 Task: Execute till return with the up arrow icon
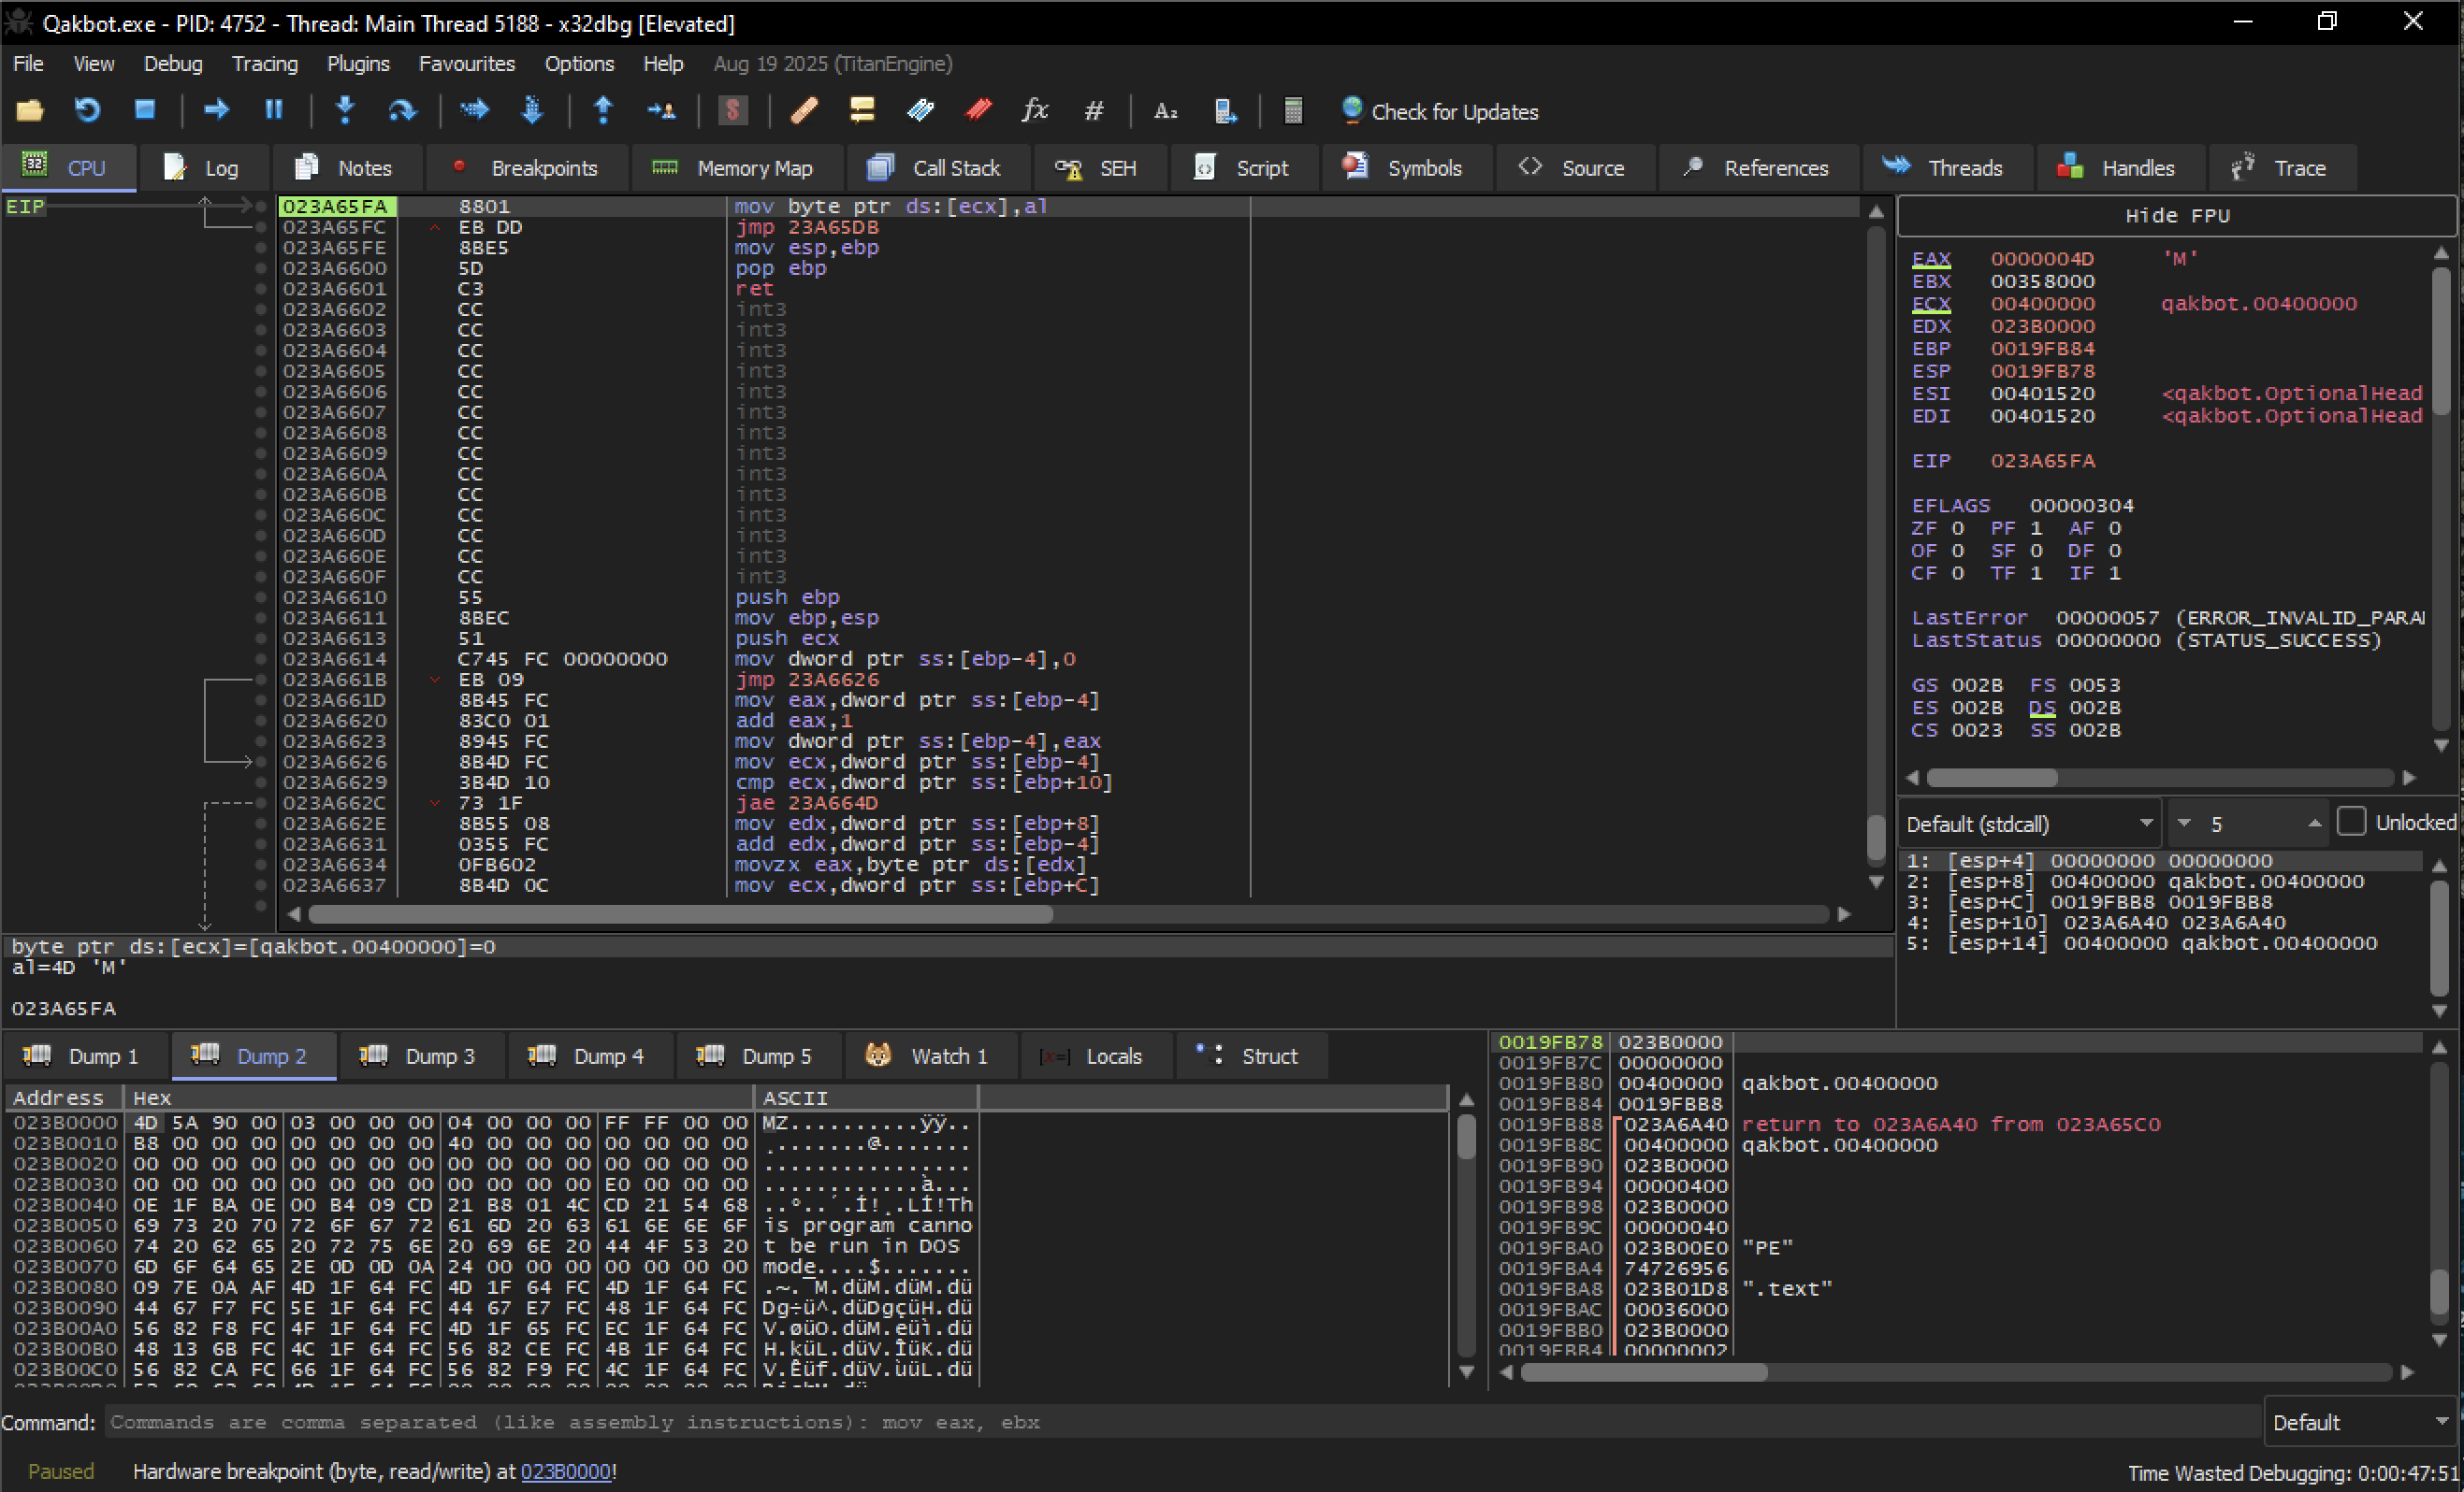coord(603,110)
